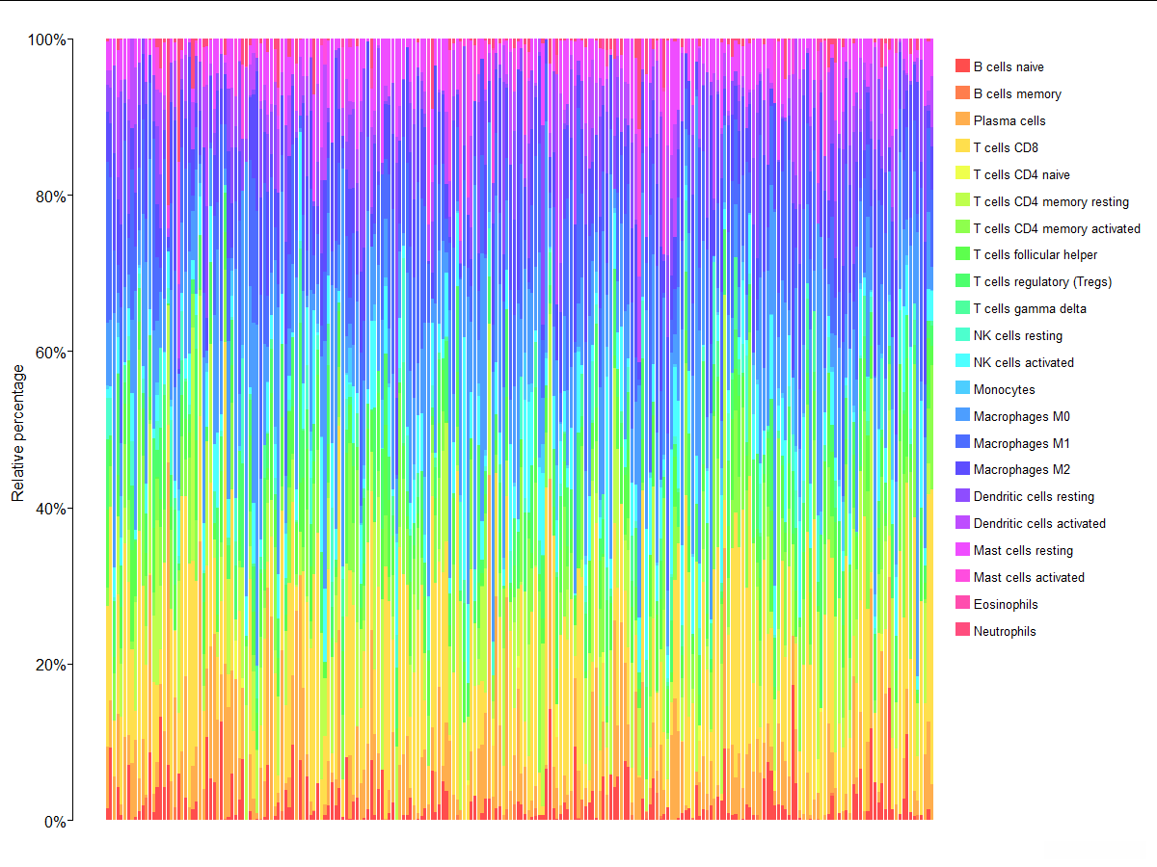Click the 80% y-axis tick label

click(51, 196)
